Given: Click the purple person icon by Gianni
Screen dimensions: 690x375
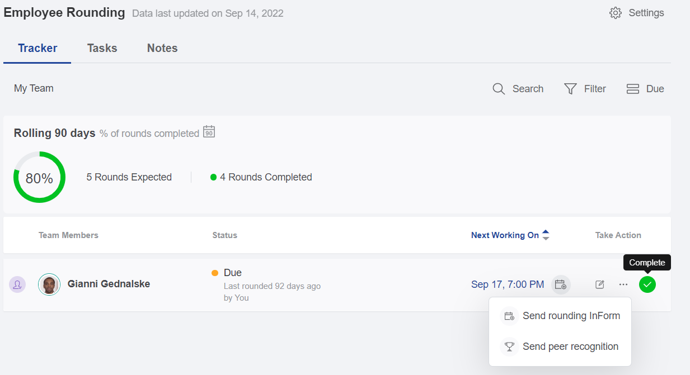Looking at the screenshot, I should pyautogui.click(x=17, y=284).
